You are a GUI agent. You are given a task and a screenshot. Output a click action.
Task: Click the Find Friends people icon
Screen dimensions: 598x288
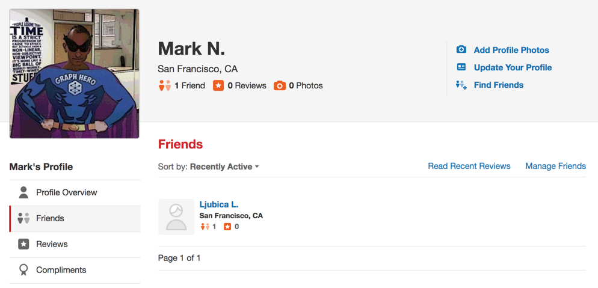coord(461,85)
